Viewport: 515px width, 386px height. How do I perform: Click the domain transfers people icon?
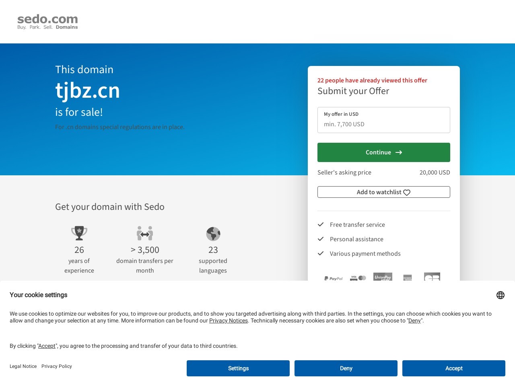145,233
